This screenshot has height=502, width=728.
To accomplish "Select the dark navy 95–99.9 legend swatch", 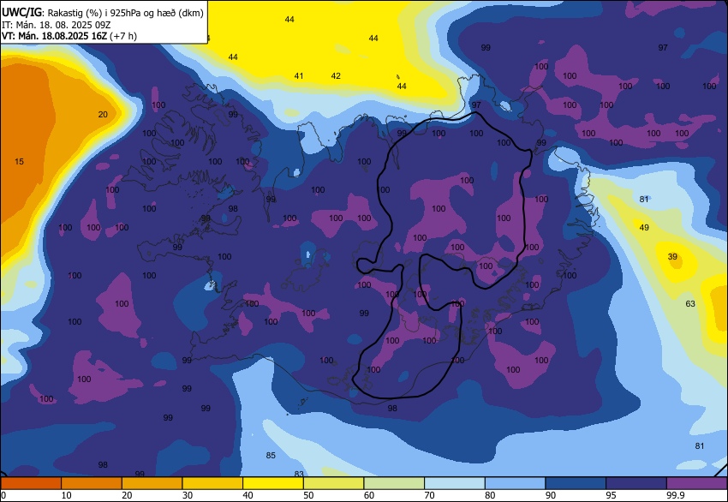I will click(636, 483).
